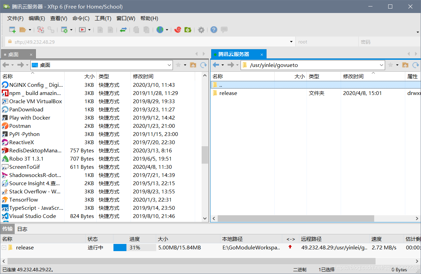Click the speech bubble feedback icon
The width and height of the screenshot is (421, 274).
[x=224, y=30]
